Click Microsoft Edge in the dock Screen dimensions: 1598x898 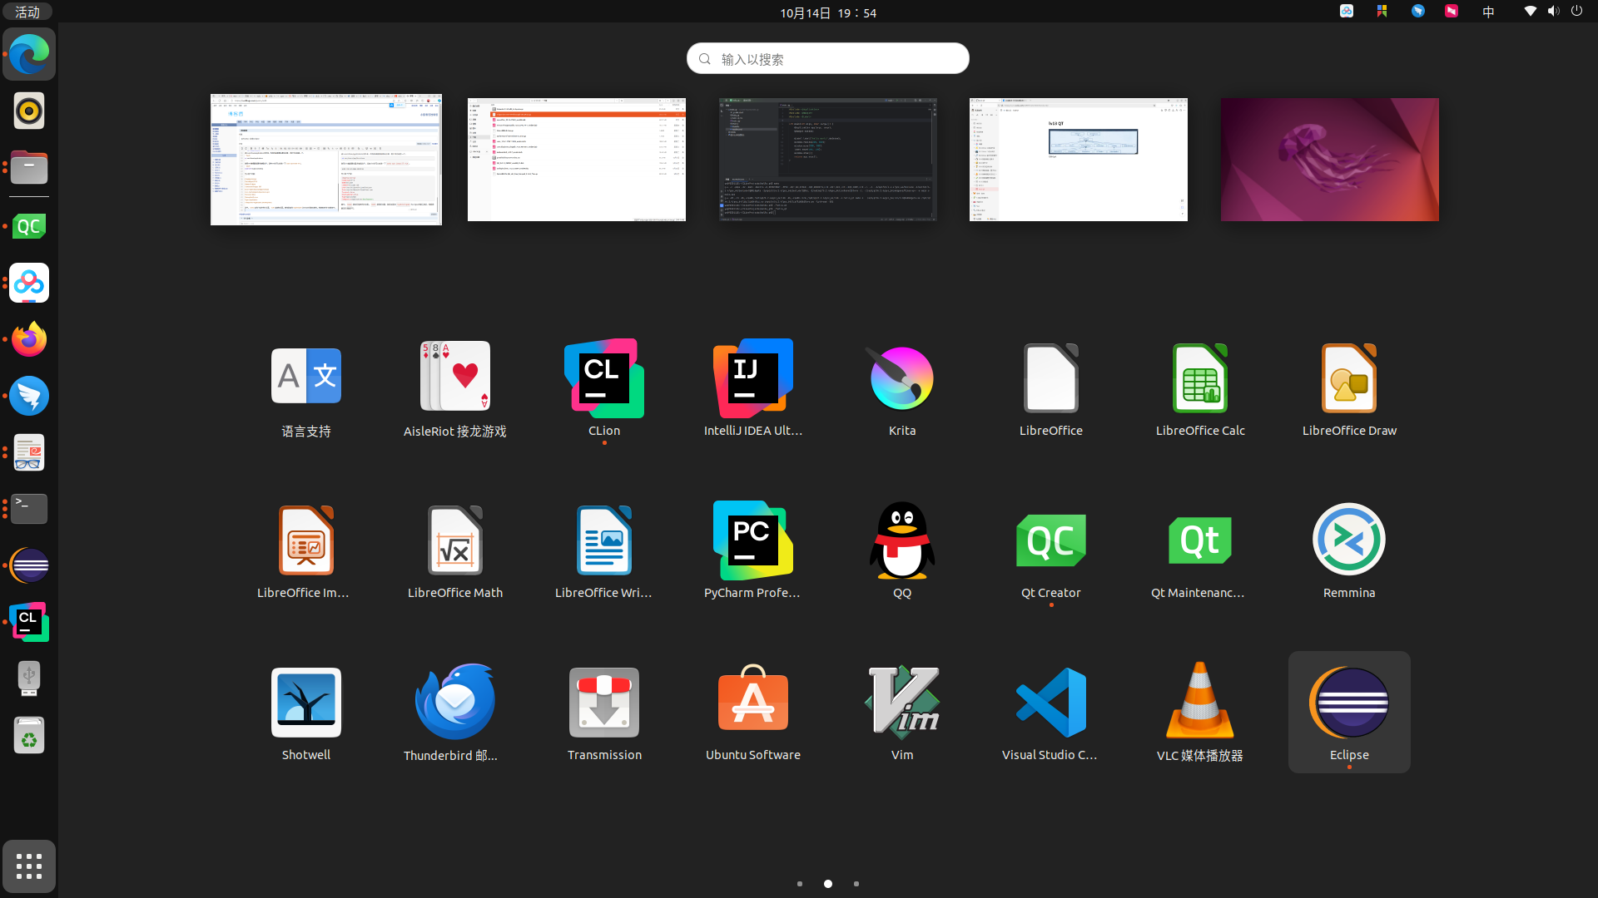pyautogui.click(x=29, y=54)
